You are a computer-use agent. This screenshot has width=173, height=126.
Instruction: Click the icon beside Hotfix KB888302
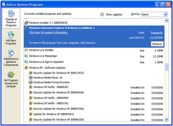[31, 87]
